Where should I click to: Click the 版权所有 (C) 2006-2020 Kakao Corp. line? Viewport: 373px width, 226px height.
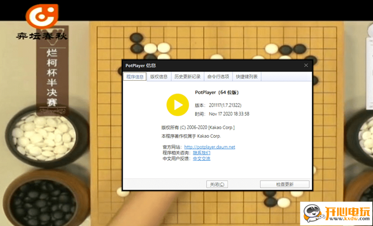(198, 127)
